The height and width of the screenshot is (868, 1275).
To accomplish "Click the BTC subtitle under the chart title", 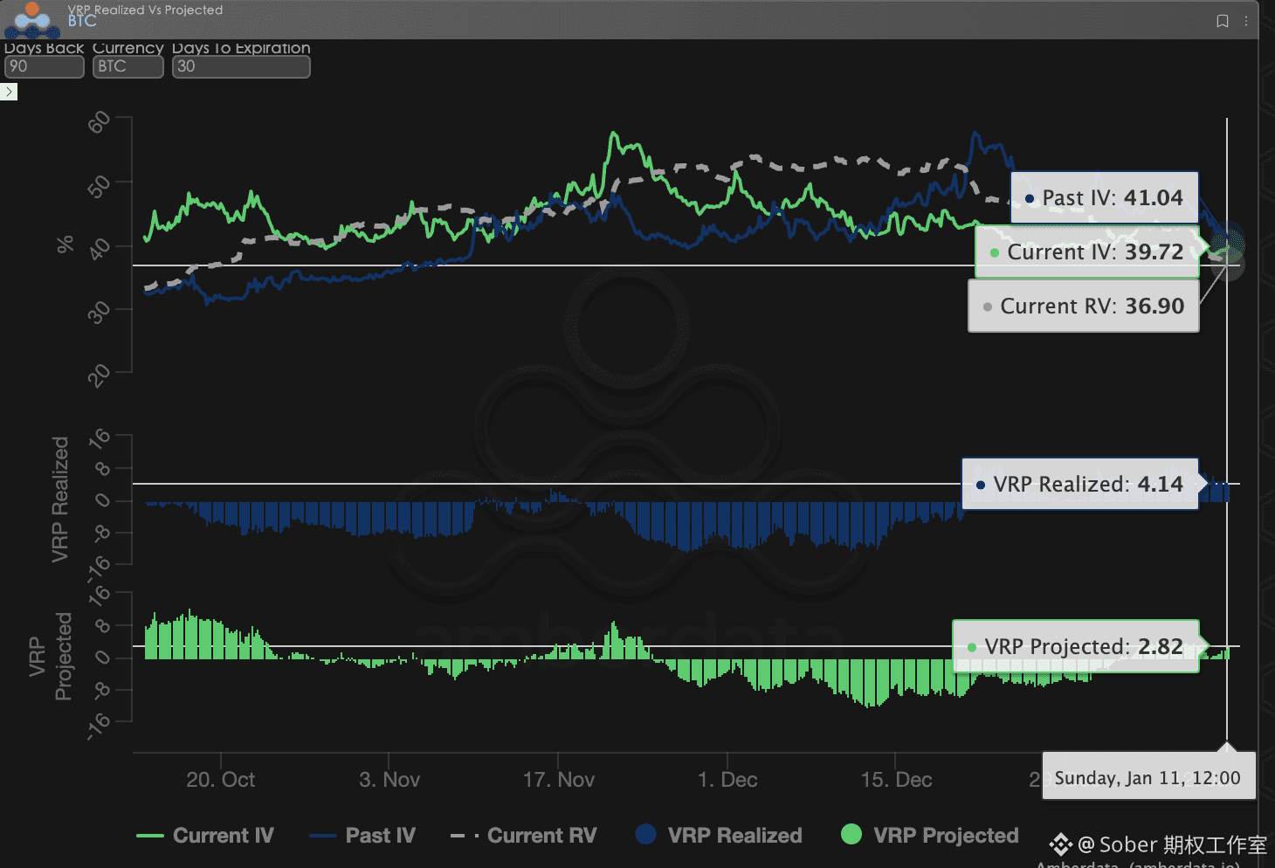I will click(x=82, y=21).
